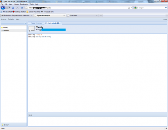Open the rollaclub.com bookmark
Viewport: 168px width, 130px height.
47,12
